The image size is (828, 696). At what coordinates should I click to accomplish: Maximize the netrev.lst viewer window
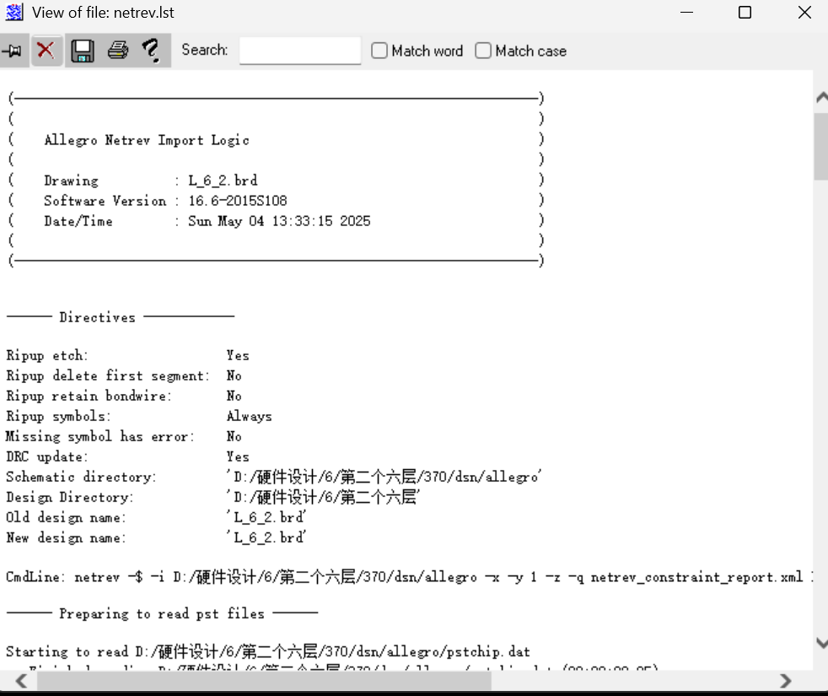click(745, 12)
